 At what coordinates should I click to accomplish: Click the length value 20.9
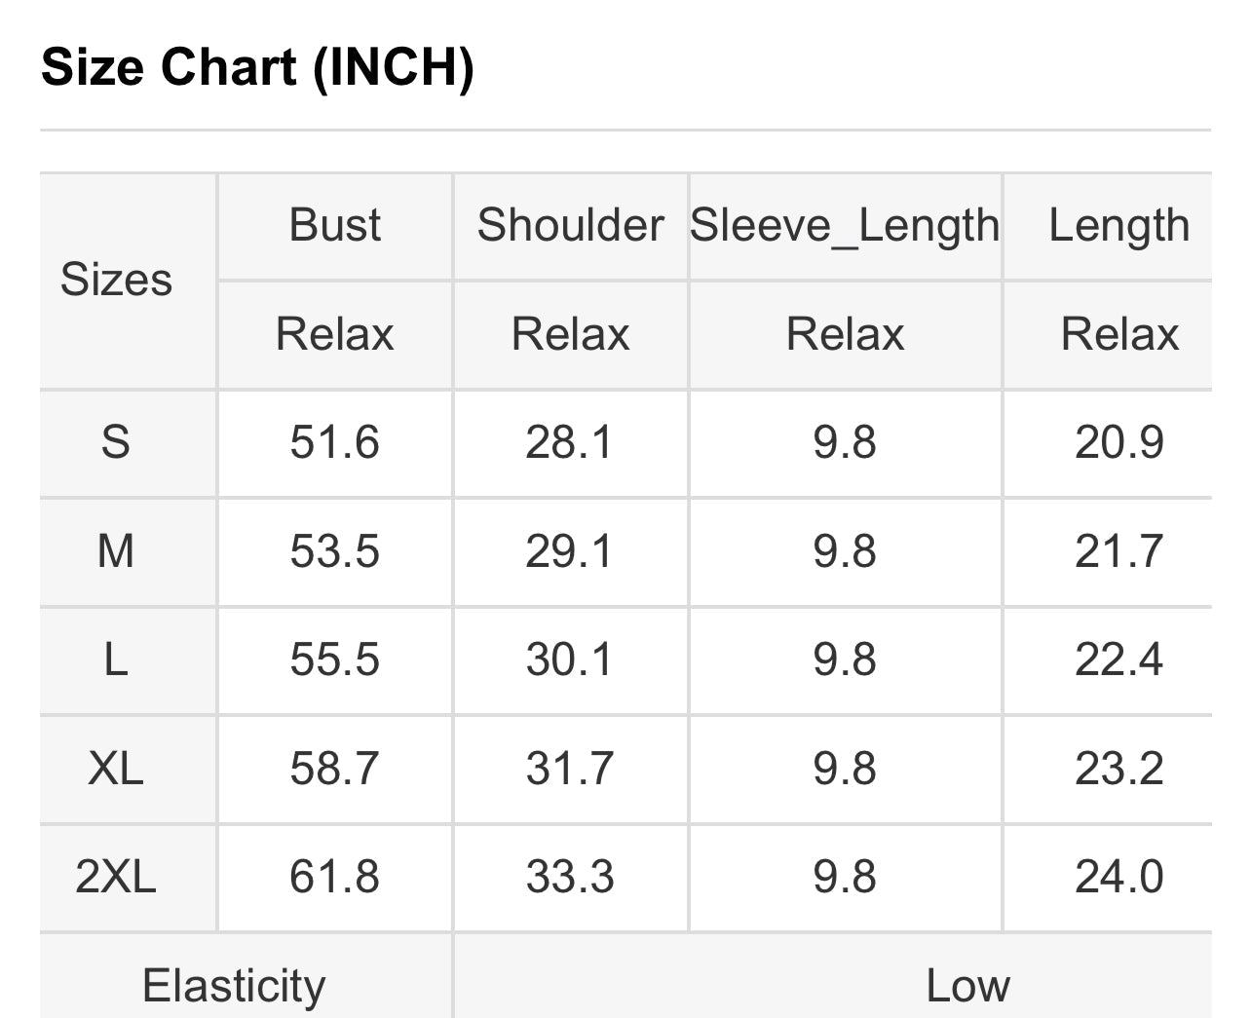tap(1118, 443)
